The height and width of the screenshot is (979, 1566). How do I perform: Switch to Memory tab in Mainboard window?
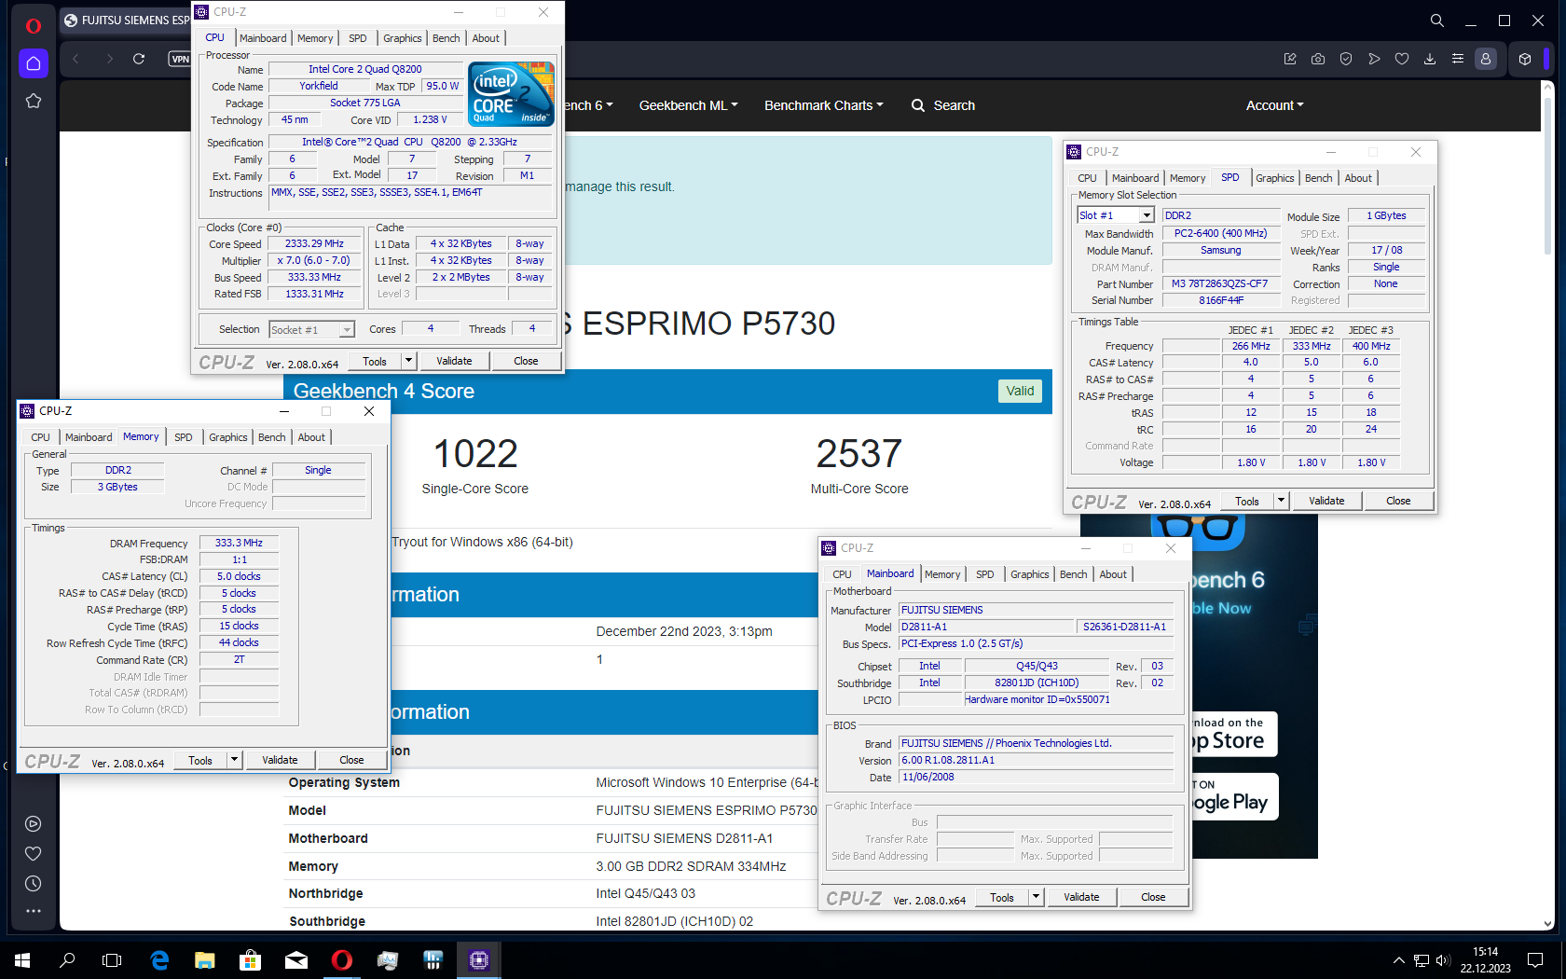point(942,574)
